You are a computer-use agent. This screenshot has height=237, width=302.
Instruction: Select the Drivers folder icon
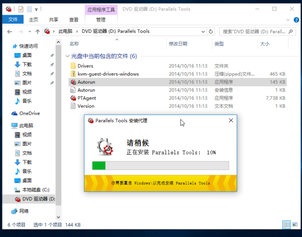coord(73,66)
